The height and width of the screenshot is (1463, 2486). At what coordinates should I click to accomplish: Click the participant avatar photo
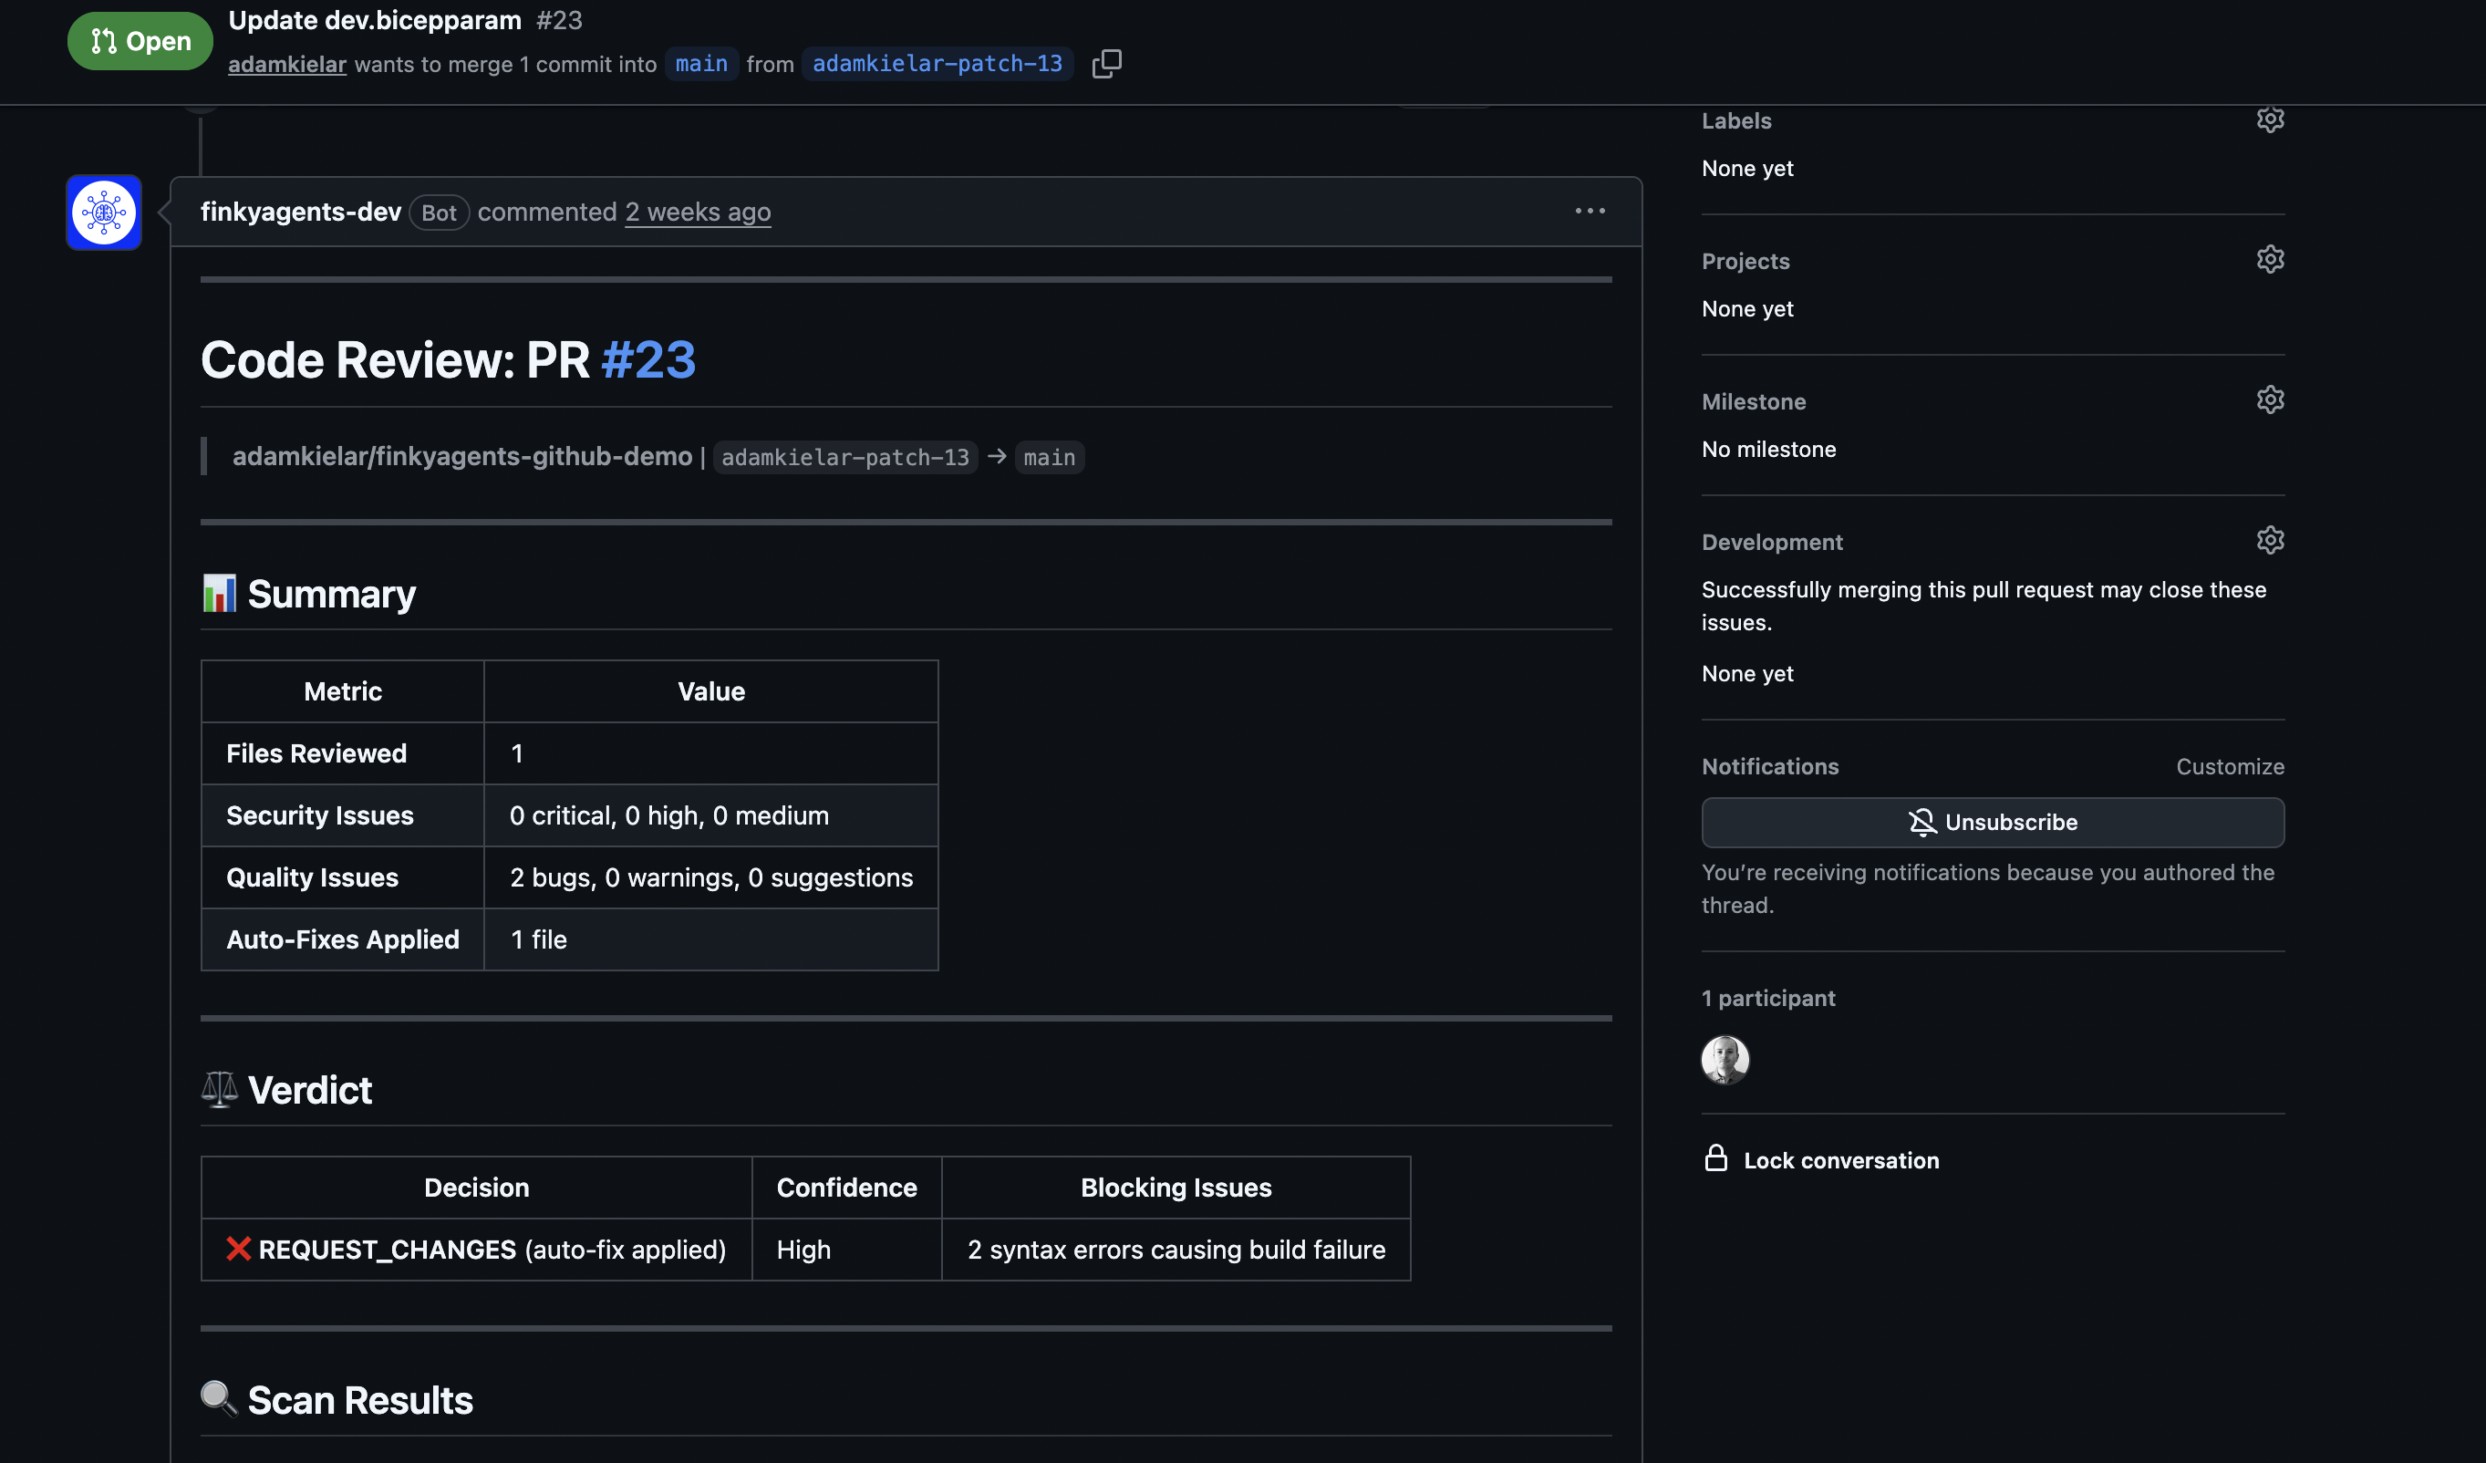pos(1725,1060)
